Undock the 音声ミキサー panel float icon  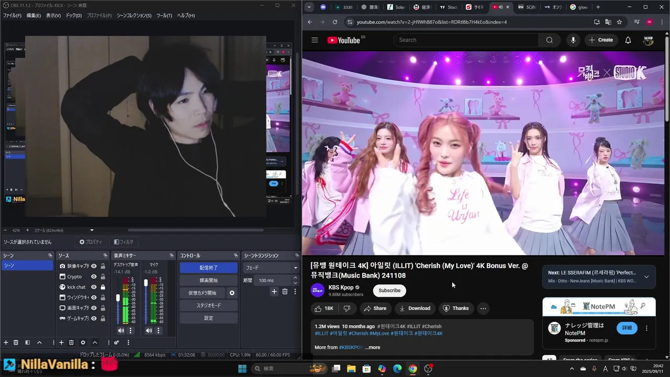point(171,256)
